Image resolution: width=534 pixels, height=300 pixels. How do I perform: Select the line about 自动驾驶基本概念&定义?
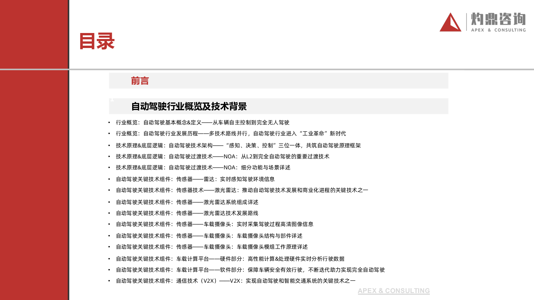[203, 123]
